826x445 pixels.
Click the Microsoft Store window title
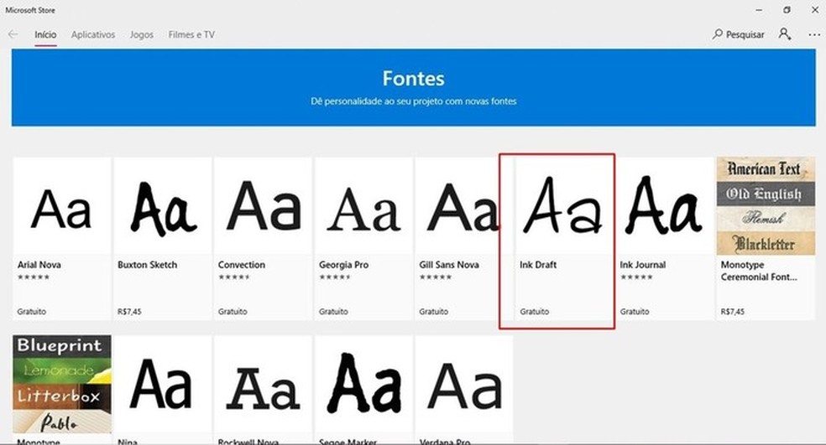[x=30, y=10]
